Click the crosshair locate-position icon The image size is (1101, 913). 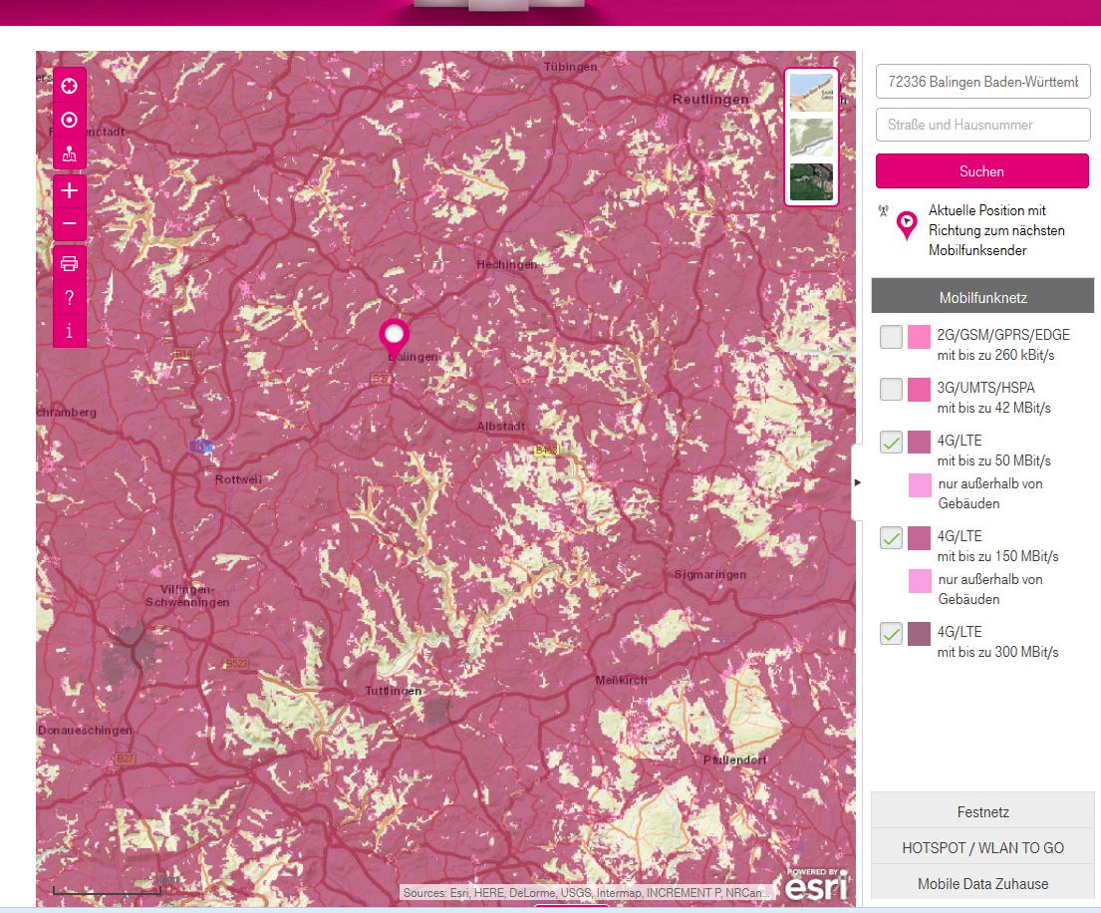point(69,86)
